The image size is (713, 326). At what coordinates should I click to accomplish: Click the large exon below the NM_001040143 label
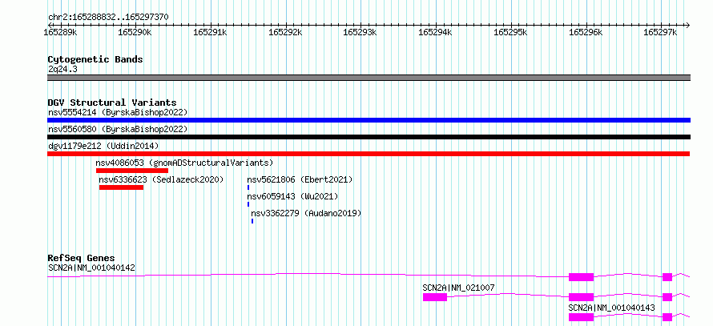(x=581, y=317)
